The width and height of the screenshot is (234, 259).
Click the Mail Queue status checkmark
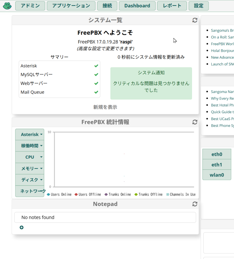pos(96,92)
